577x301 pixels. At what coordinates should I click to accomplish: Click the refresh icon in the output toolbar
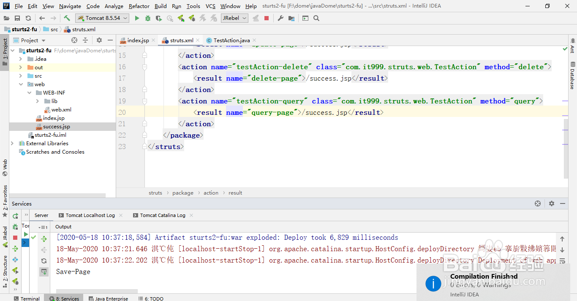[x=44, y=261]
